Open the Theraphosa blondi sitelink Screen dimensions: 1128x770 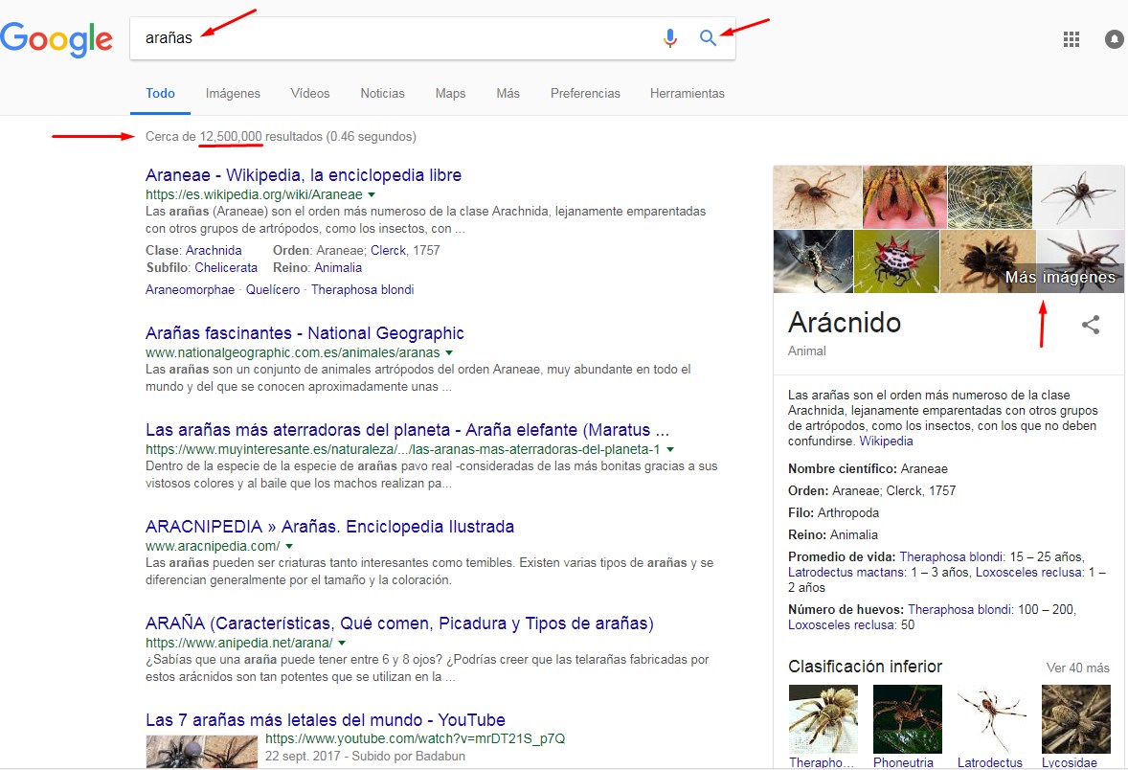tap(363, 289)
